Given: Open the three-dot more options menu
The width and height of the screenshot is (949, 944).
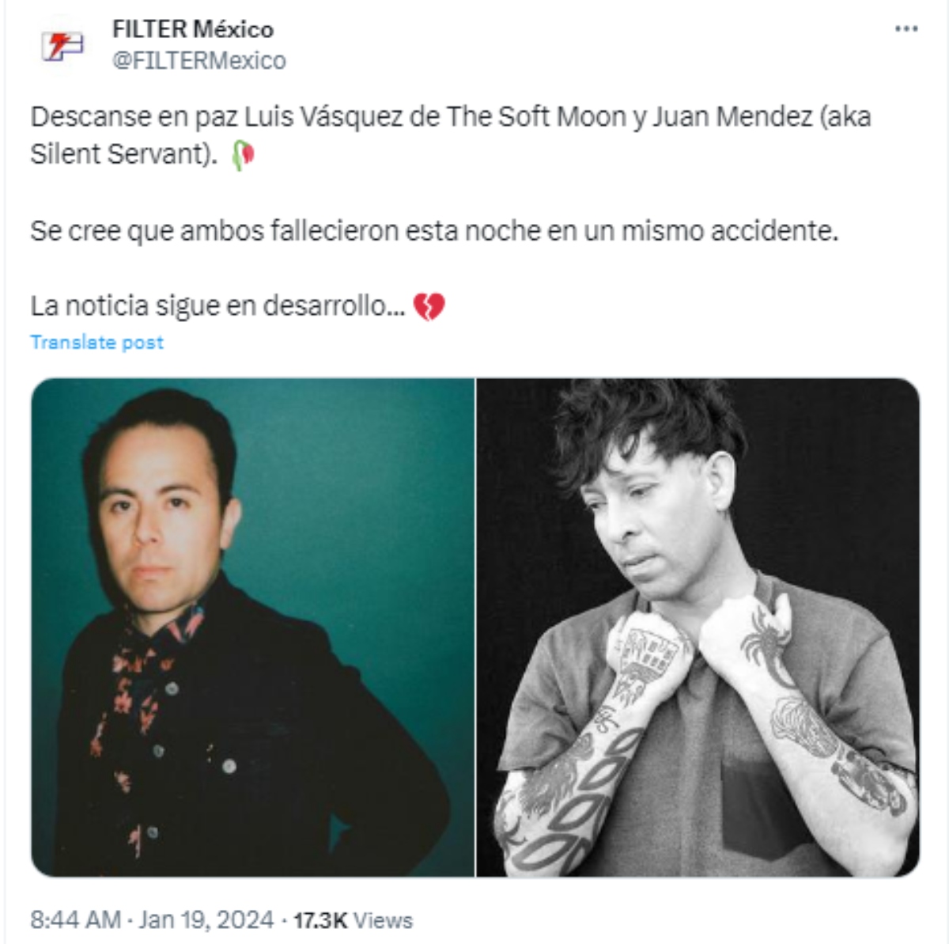Looking at the screenshot, I should 906,29.
